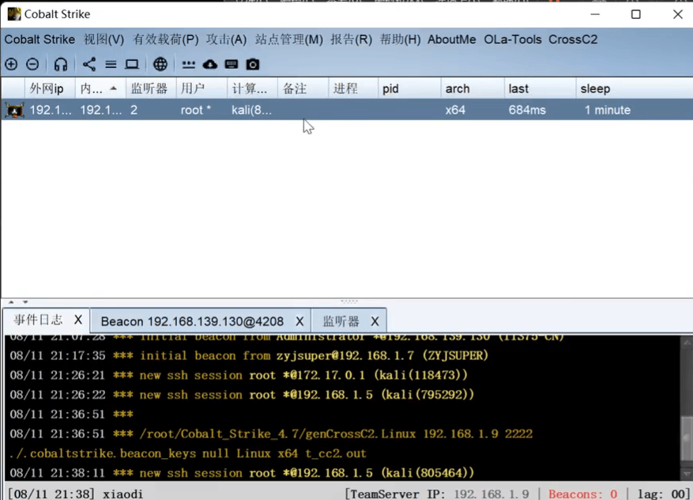Open downloads via the cloud icon
The height and width of the screenshot is (500, 693).
(x=210, y=65)
